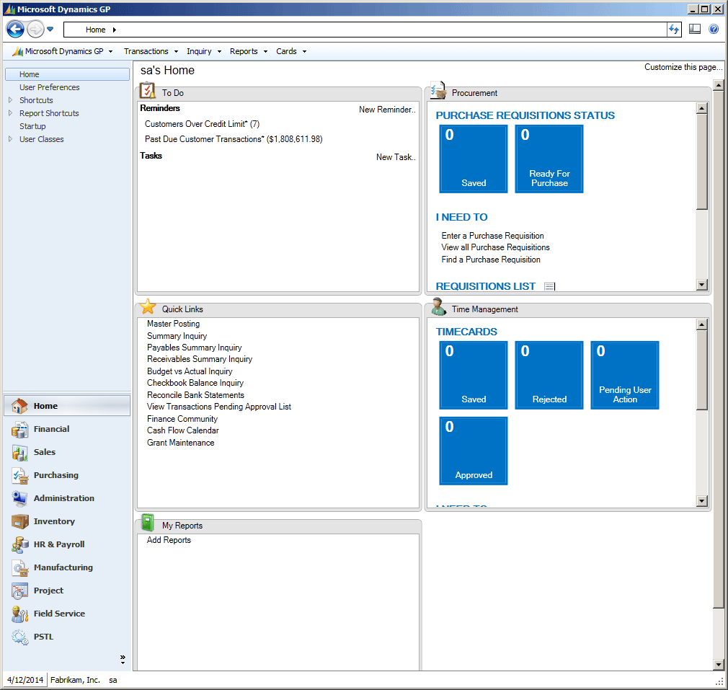728x690 pixels.
Task: Open Reconcile Bank Statements link
Action: 195,394
